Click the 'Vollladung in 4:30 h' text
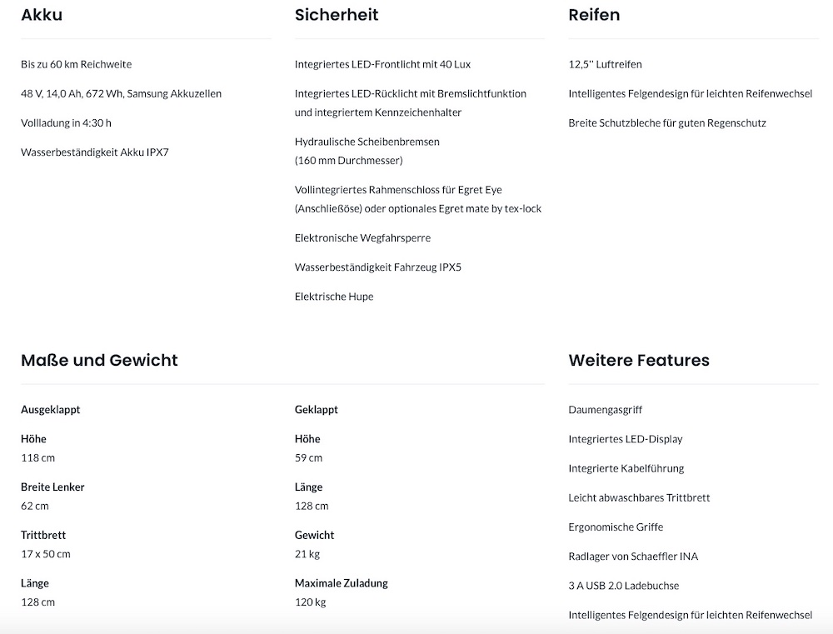Screen dimensions: 833x634 pyautogui.click(x=66, y=122)
